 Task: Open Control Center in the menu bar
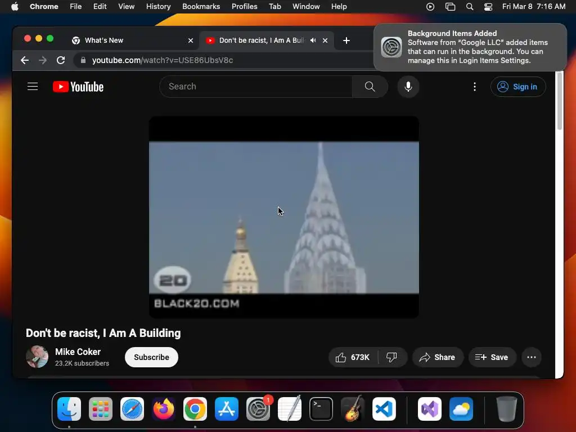(488, 7)
